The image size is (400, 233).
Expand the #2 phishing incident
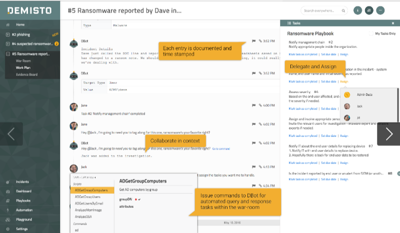pyautogui.click(x=7, y=34)
